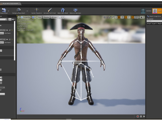Open the Perspective view menu
Image resolution: width=162 pixels, height=121 pixels.
26,17
